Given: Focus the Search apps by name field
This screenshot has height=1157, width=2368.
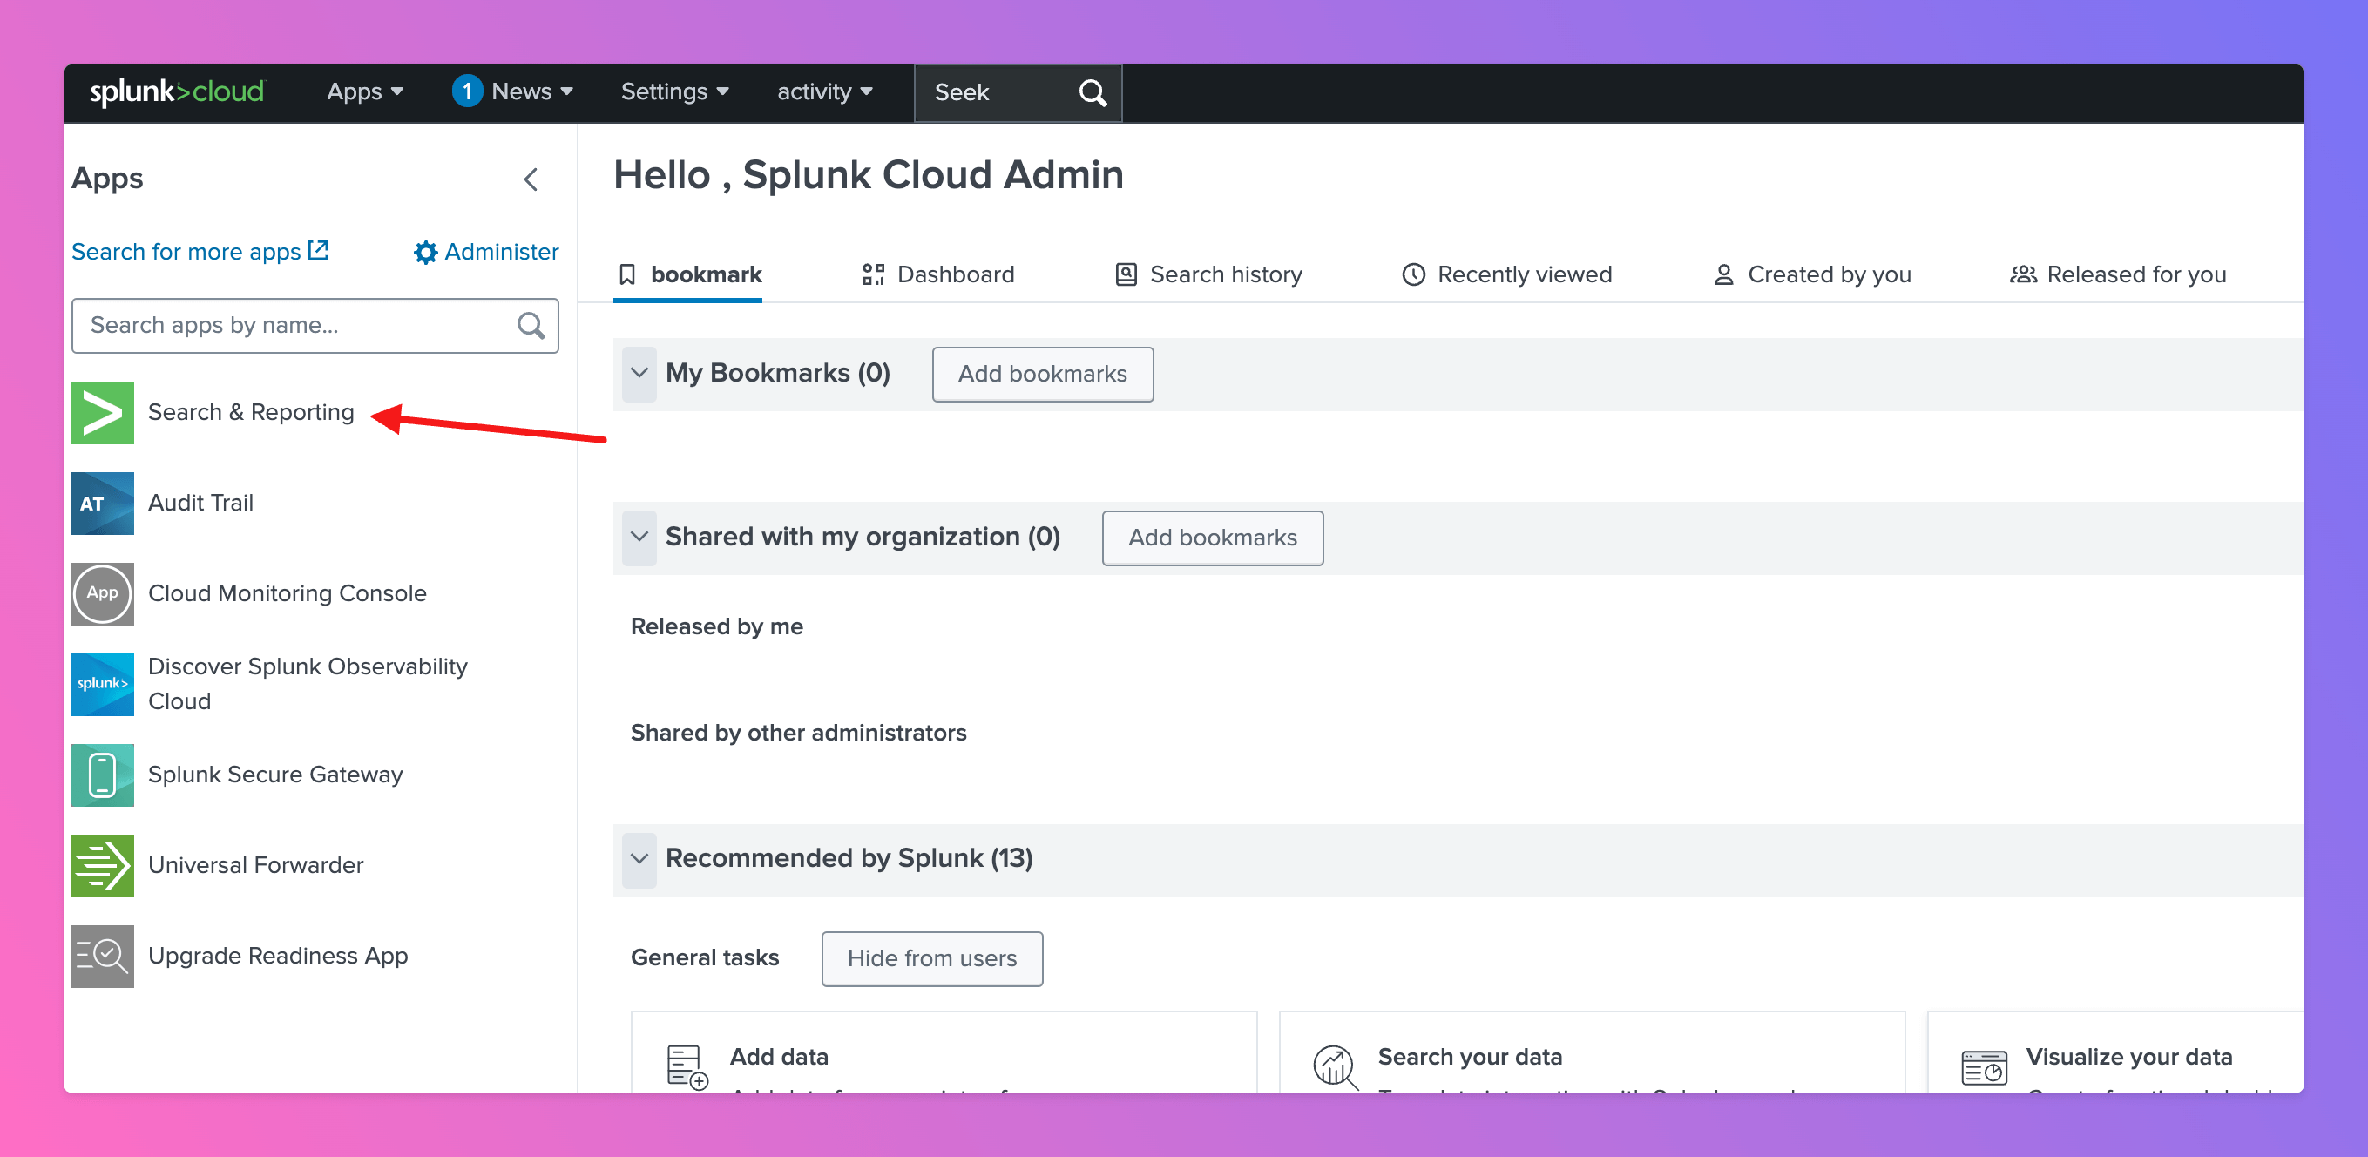Looking at the screenshot, I should (x=299, y=325).
